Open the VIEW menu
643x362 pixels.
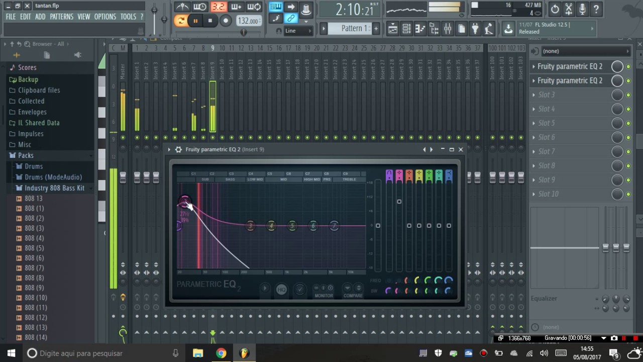84,17
